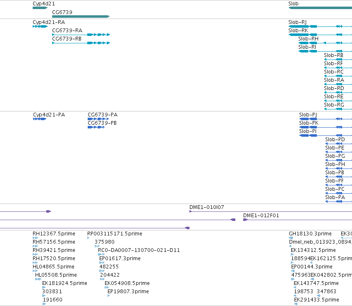Click the Slob gene label
This screenshot has width=352, height=306.
coord(293,4)
